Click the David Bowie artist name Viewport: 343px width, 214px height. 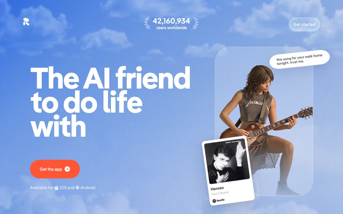coord(220,193)
